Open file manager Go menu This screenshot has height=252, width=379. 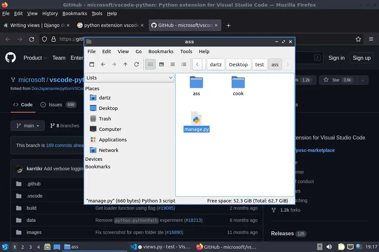click(x=139, y=52)
